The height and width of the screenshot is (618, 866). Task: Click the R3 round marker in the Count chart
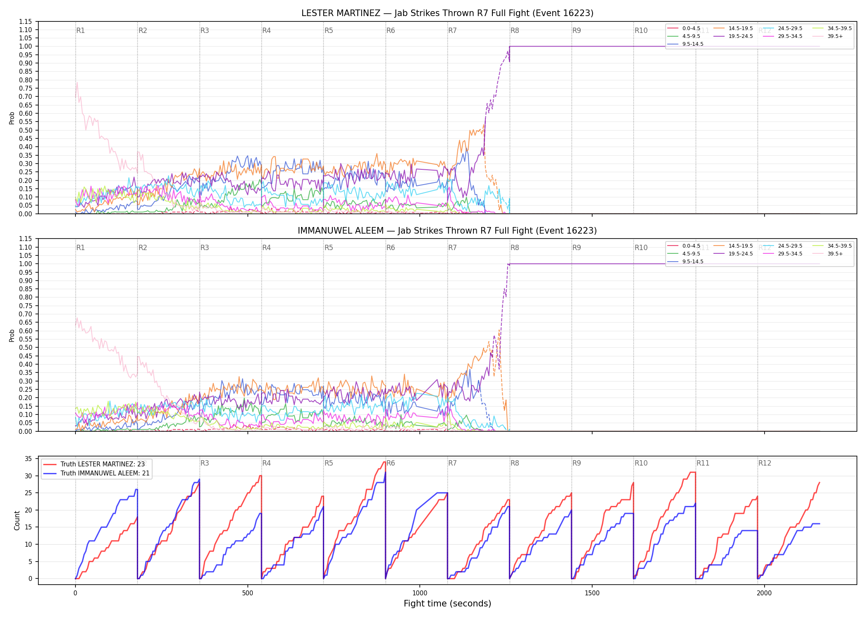(205, 463)
